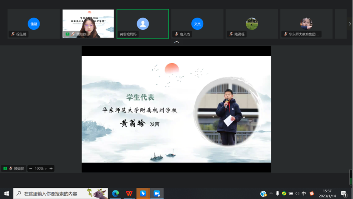Click the Tencent Meeting taskbar icon
The width and height of the screenshot is (353, 199).
(x=157, y=193)
